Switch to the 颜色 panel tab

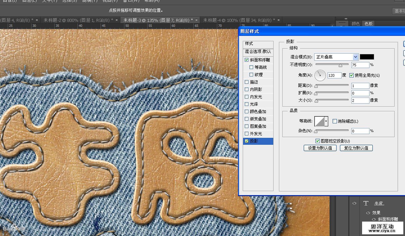(356, 24)
